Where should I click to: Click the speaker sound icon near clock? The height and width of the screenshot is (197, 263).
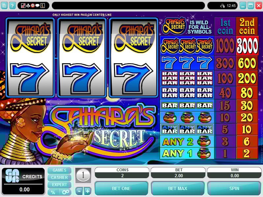coord(222,6)
